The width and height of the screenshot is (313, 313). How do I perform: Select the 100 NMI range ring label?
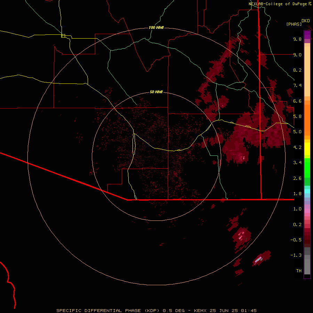pyautogui.click(x=156, y=27)
